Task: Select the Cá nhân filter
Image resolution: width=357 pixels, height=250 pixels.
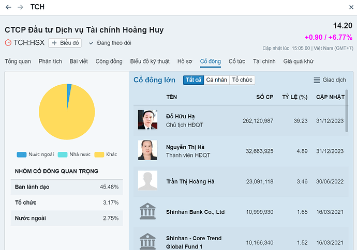Action: point(216,80)
